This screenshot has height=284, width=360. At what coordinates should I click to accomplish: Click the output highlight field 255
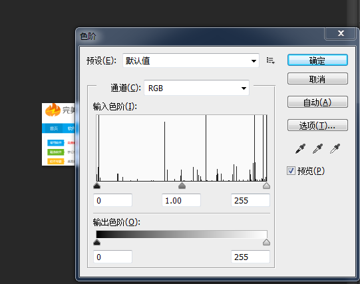250,257
